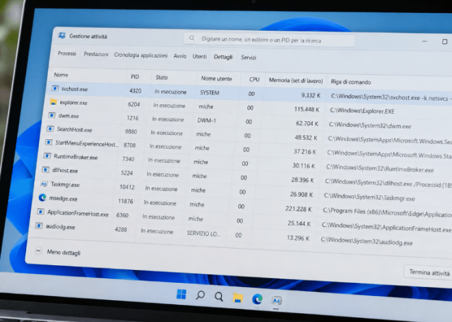This screenshot has width=452, height=322.
Task: Click the Gestione attività app icon in title bar
Action: (62, 36)
